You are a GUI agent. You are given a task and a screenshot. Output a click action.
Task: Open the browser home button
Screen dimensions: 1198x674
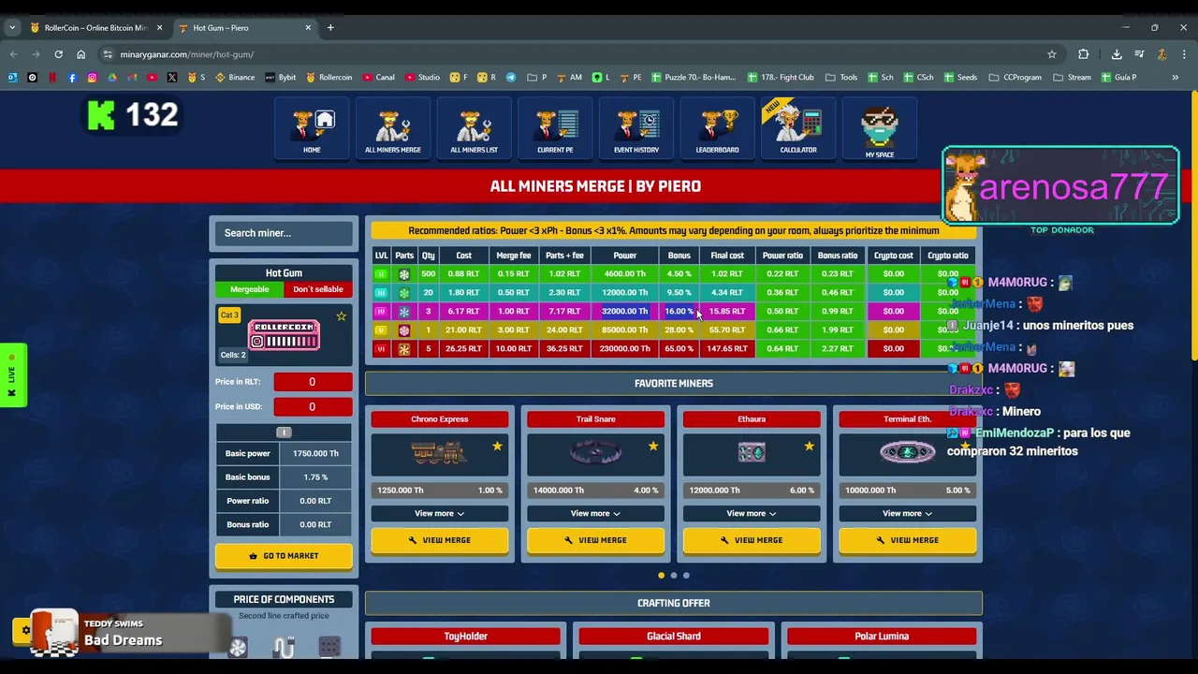(x=80, y=54)
